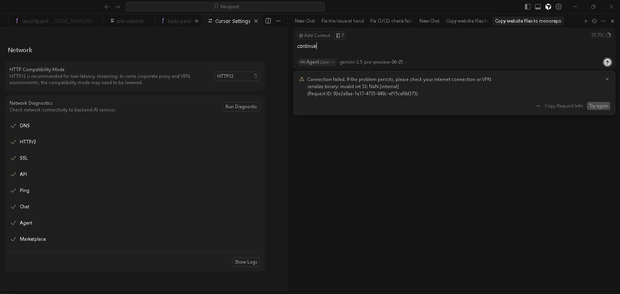Open chat history via the clock icon
The image size is (620, 294).
594,21
